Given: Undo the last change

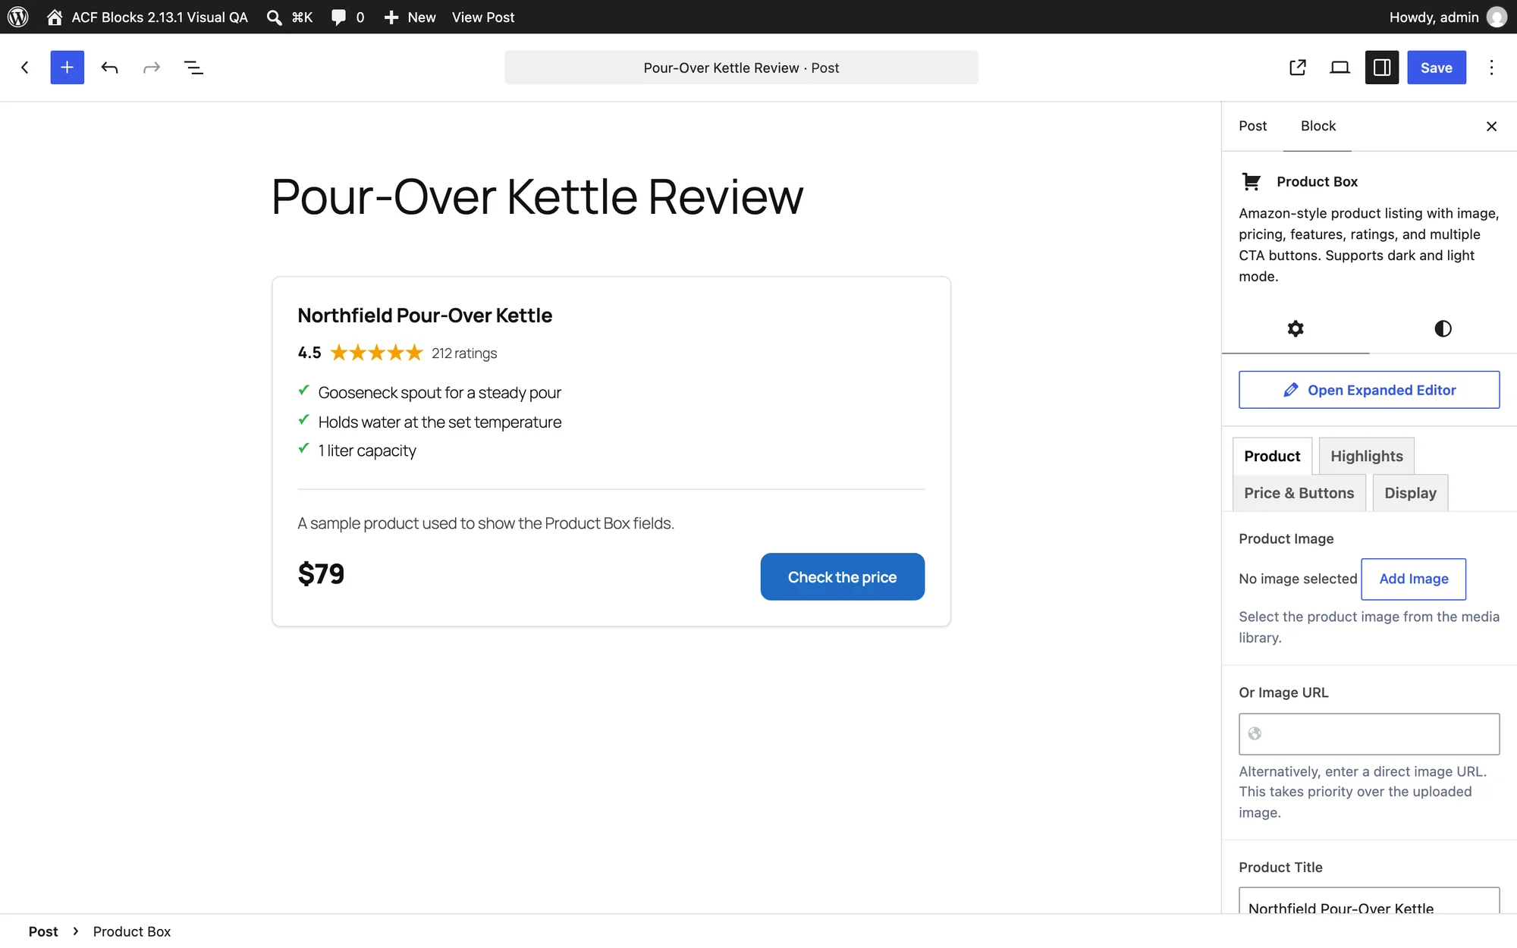Looking at the screenshot, I should click(x=109, y=67).
